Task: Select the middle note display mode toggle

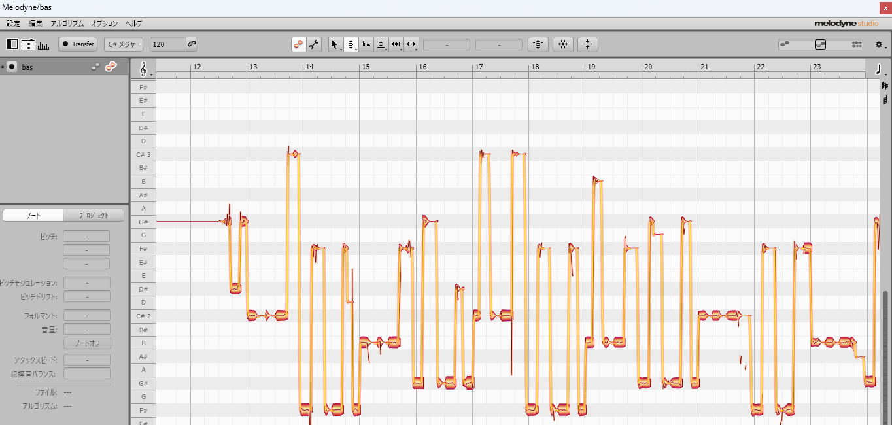Action: [27, 44]
